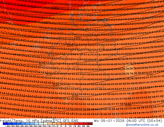Image resolution: width=164 pixels, height=127 pixels.
Task: Click the '06:00 UTC' time text
Action: [136, 121]
